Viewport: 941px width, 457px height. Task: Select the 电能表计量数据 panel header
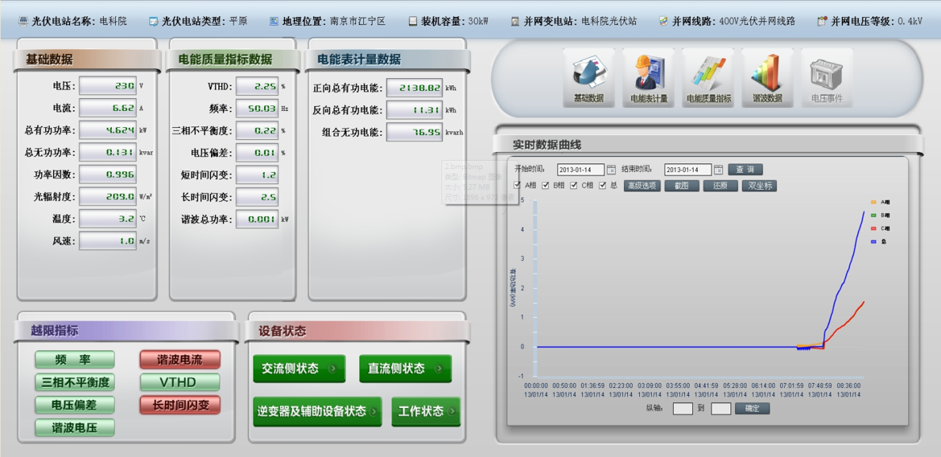pos(358,60)
